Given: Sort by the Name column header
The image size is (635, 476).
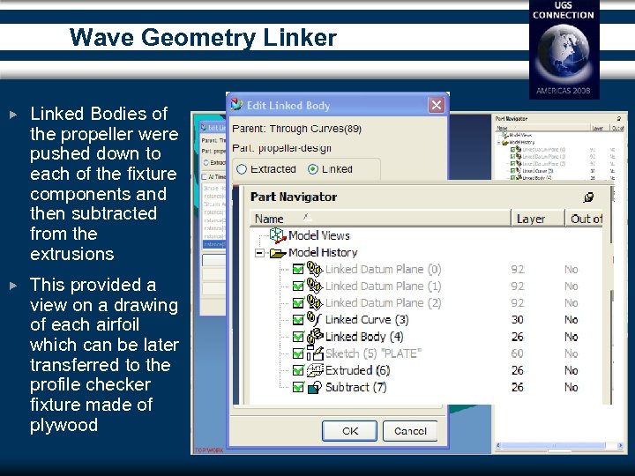Looking at the screenshot, I should (x=380, y=219).
